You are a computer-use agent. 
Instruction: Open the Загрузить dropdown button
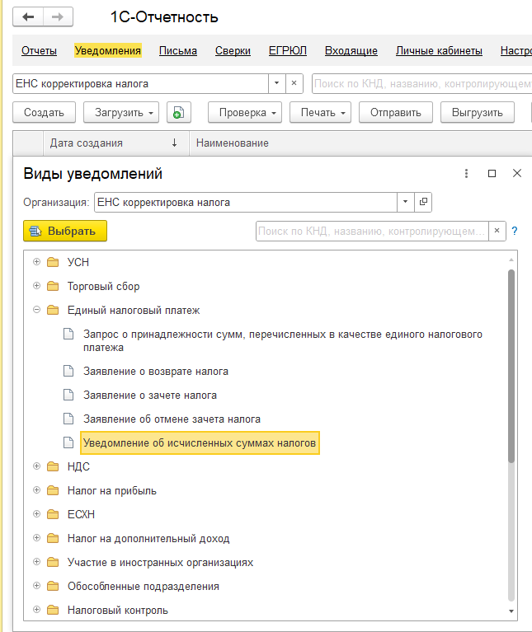point(121,112)
